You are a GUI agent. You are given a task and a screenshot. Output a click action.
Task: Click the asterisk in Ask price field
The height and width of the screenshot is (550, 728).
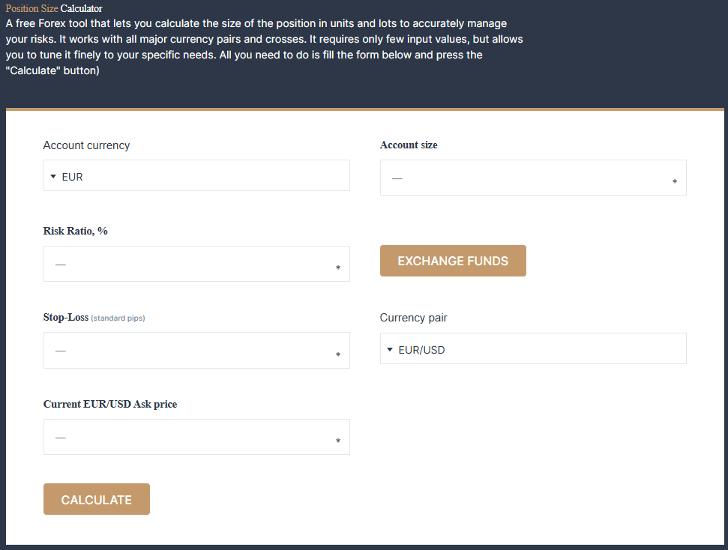tap(338, 441)
